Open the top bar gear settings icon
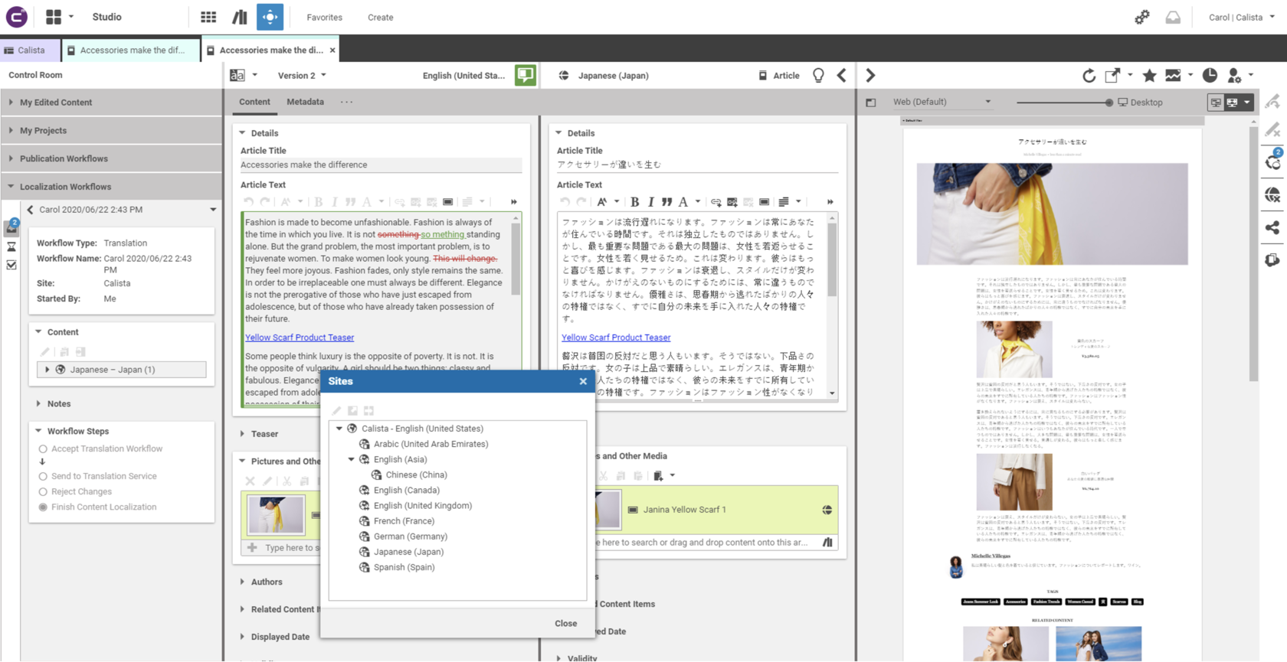 point(1142,17)
